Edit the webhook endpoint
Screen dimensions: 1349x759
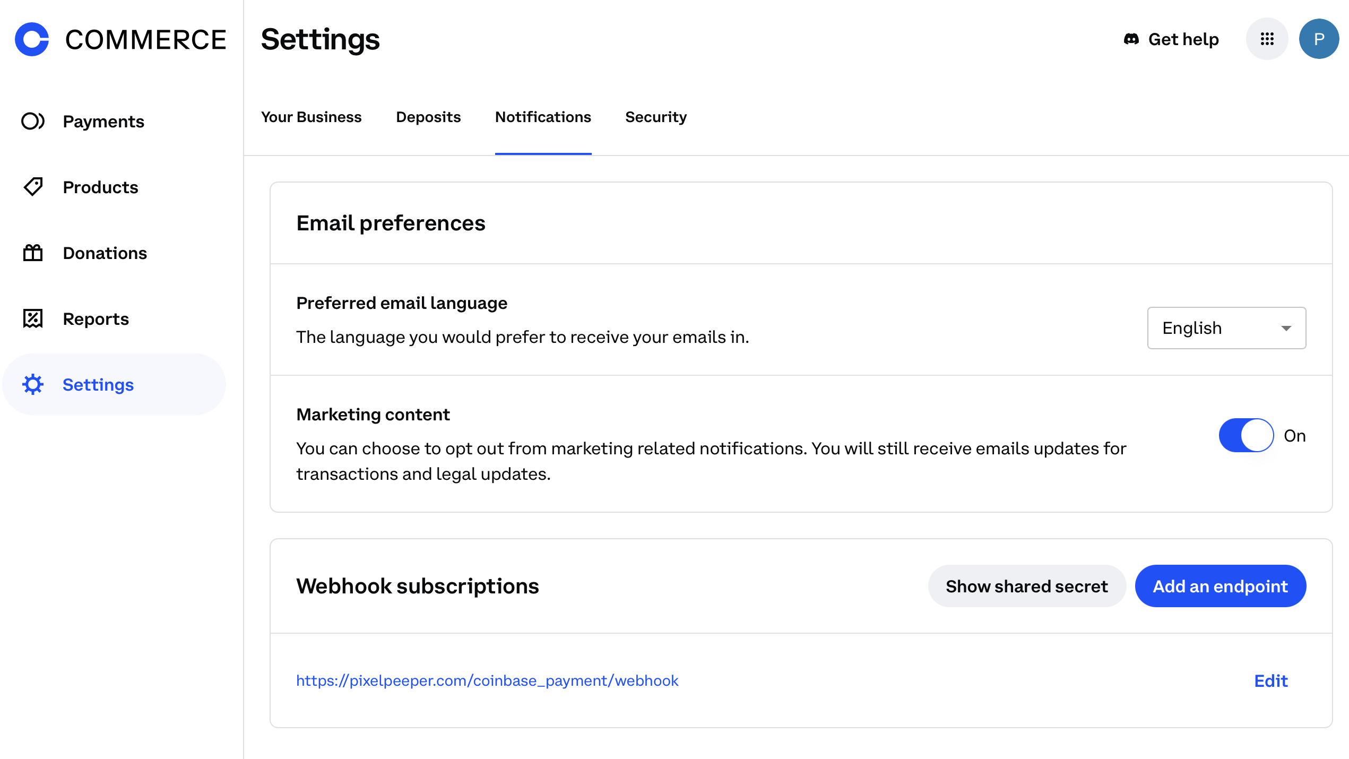point(1270,680)
